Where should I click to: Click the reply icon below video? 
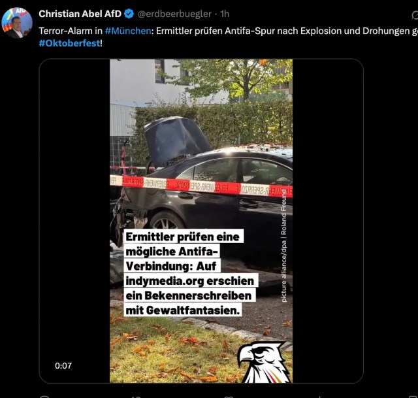44,397
